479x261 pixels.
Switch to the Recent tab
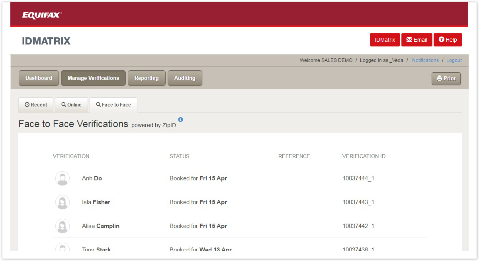pos(36,105)
